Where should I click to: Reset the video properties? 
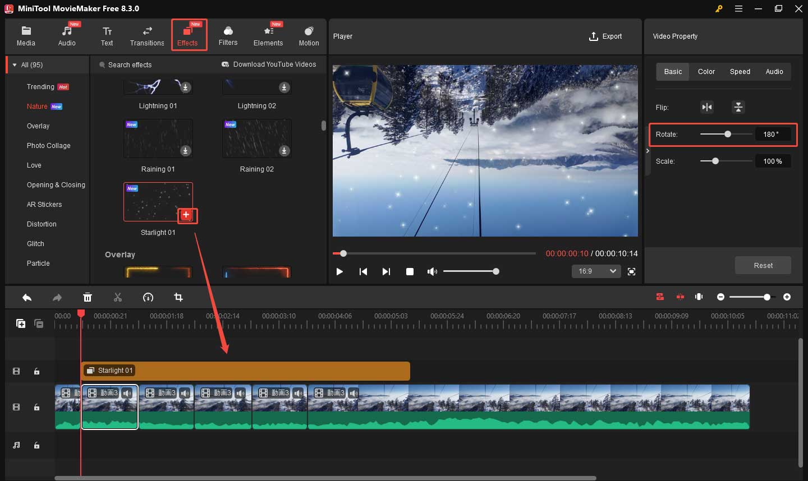[x=763, y=265]
